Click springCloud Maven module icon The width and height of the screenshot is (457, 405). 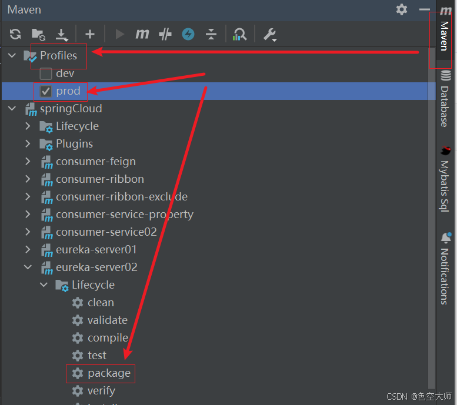[31, 109]
